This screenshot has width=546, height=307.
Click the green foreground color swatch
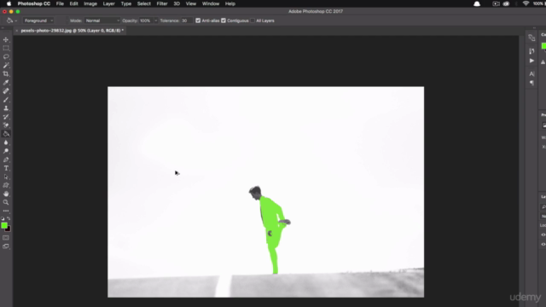click(3, 225)
